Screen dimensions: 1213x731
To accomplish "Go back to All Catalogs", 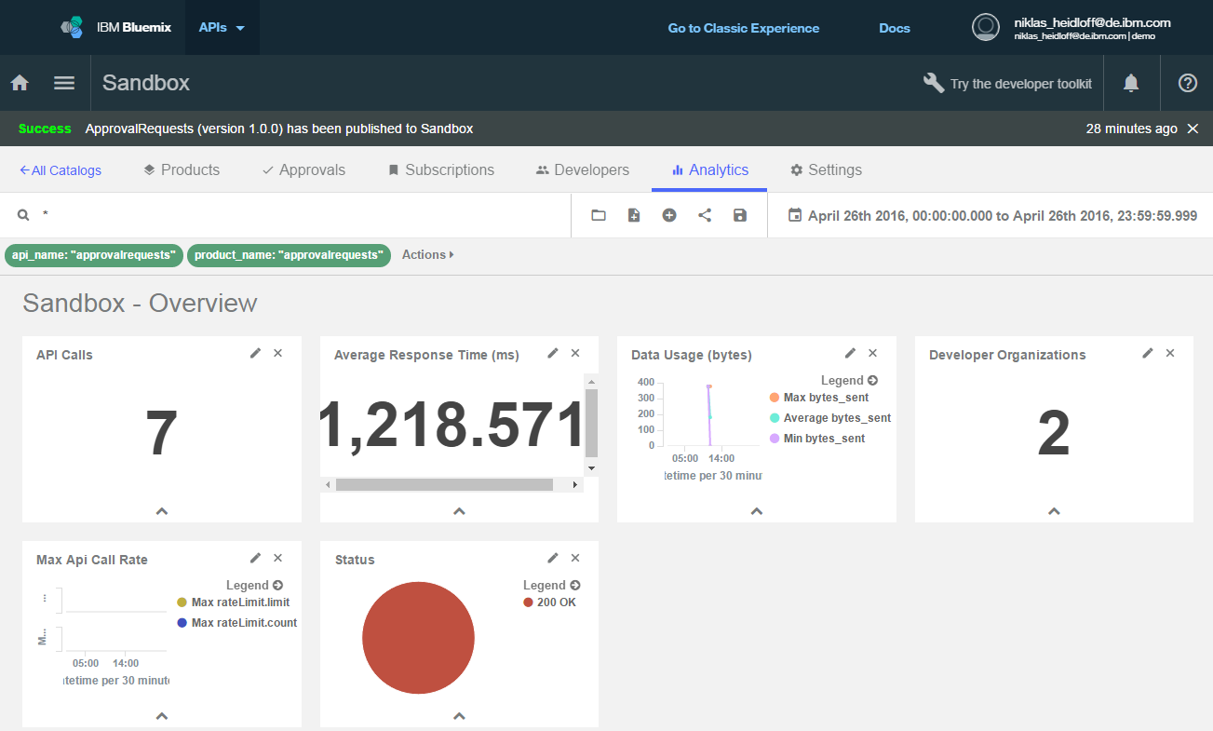I will click(x=61, y=170).
